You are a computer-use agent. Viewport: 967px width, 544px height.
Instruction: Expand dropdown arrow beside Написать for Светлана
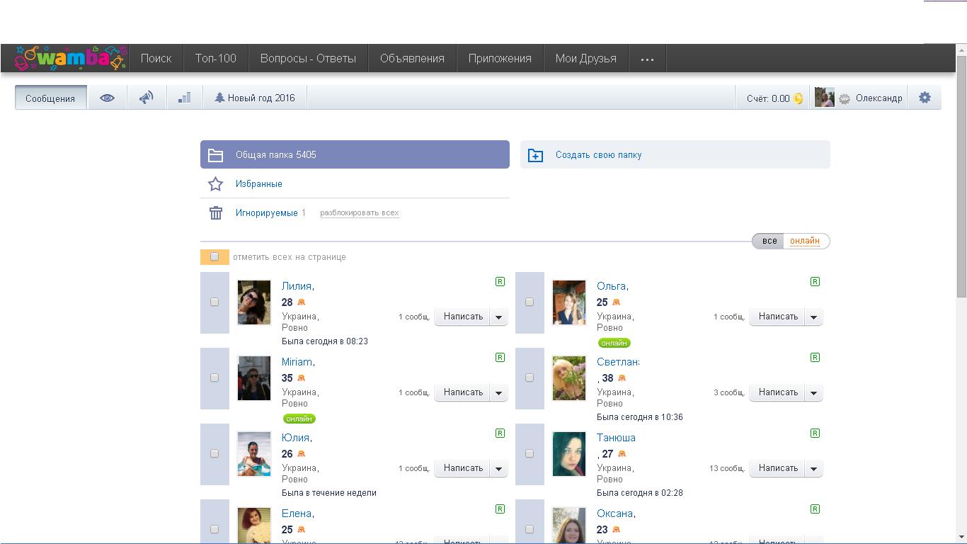(x=813, y=392)
